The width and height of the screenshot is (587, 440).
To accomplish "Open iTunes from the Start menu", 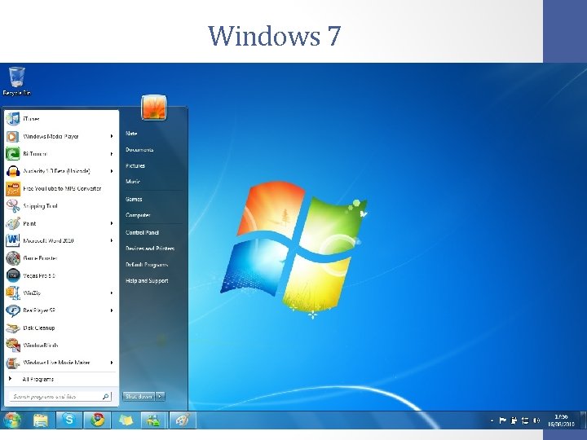I will pos(62,119).
